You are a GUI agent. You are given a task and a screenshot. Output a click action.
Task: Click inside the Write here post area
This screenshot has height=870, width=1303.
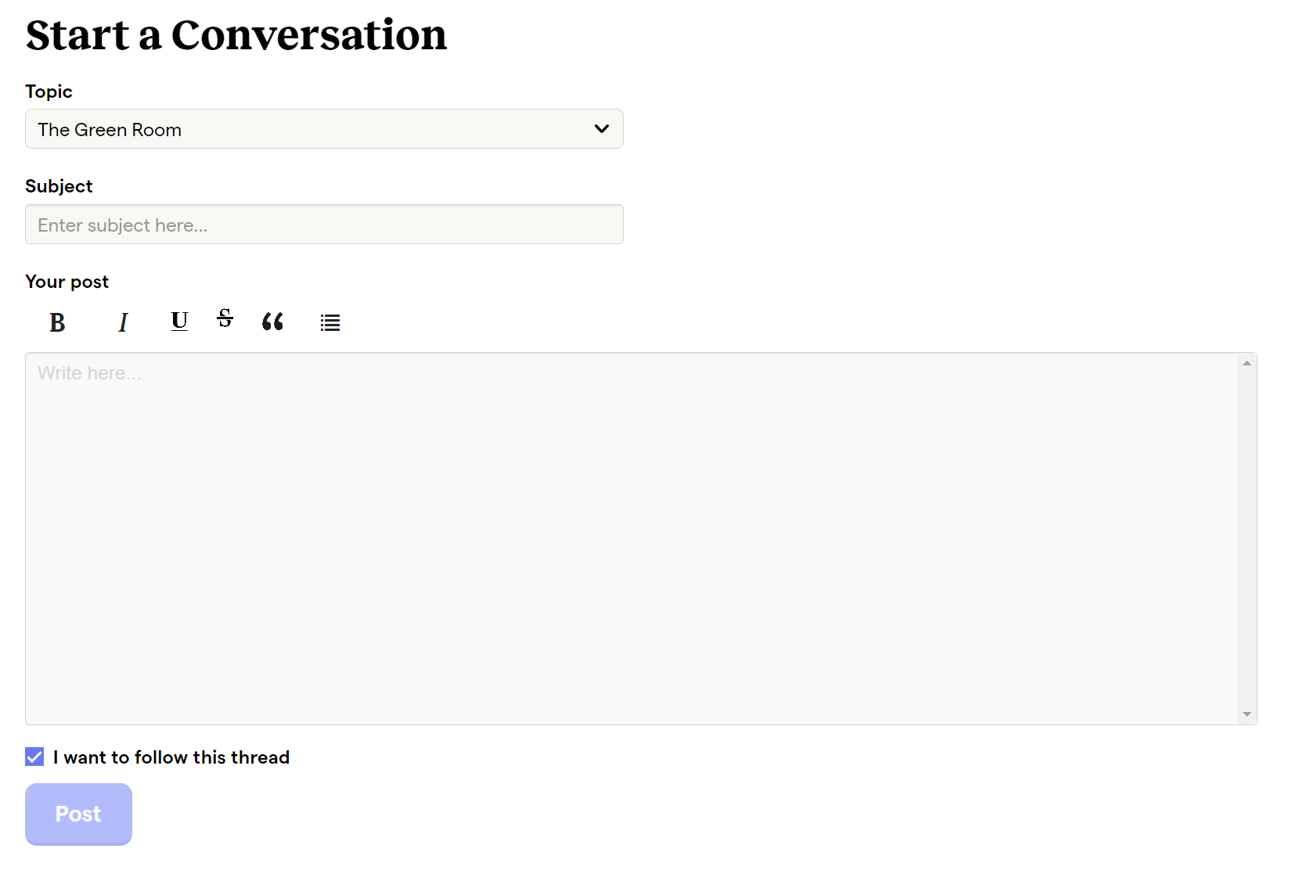point(631,538)
